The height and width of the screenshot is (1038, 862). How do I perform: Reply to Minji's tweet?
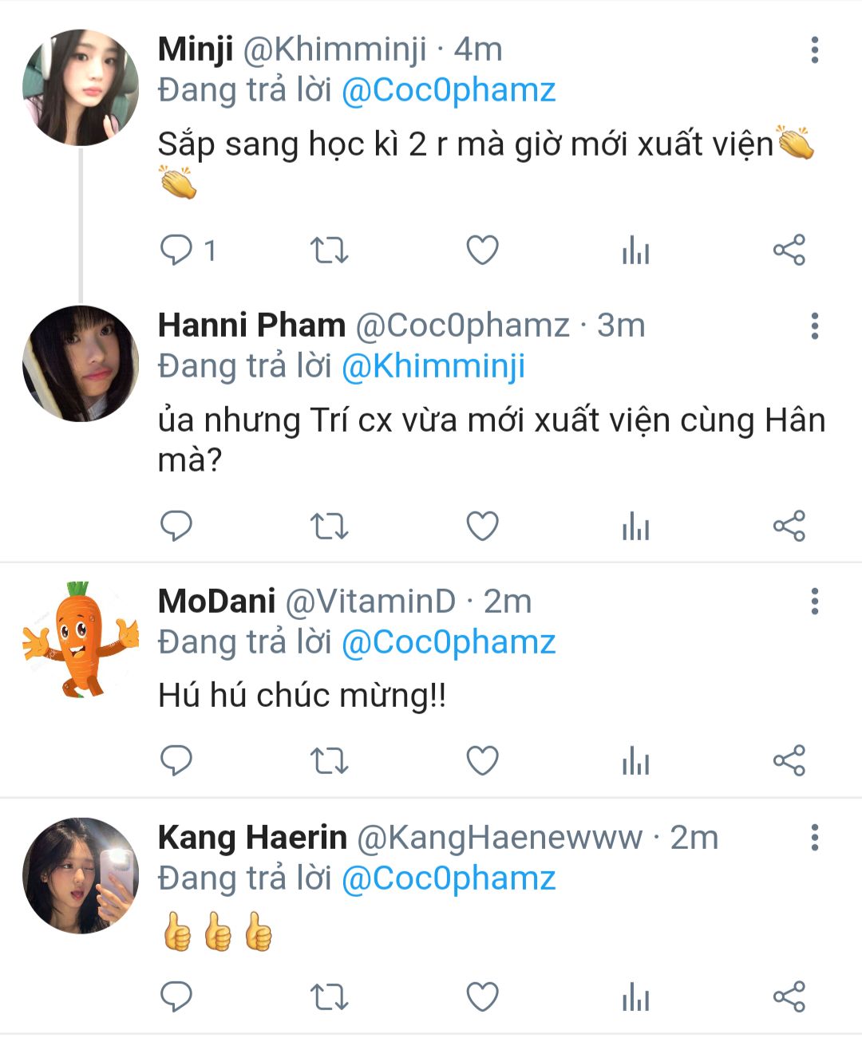click(x=176, y=251)
